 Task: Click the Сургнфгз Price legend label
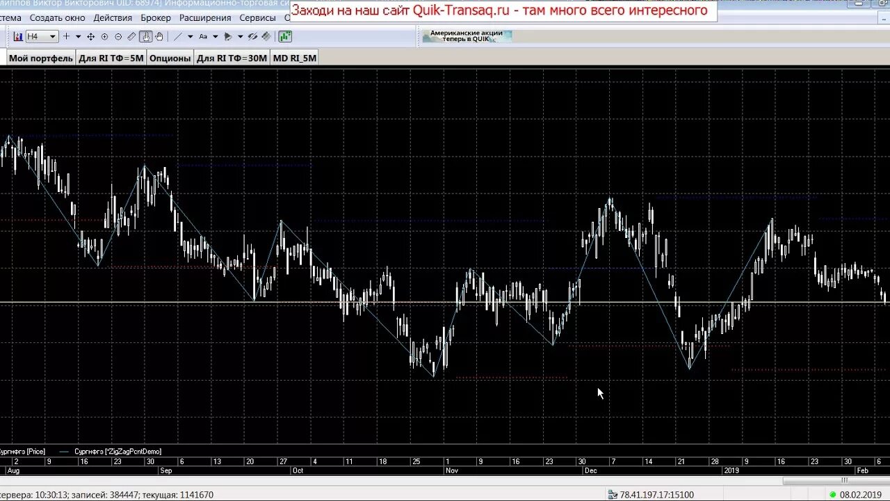coord(23,452)
